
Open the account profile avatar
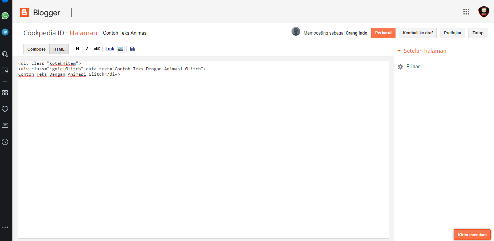[x=484, y=12]
